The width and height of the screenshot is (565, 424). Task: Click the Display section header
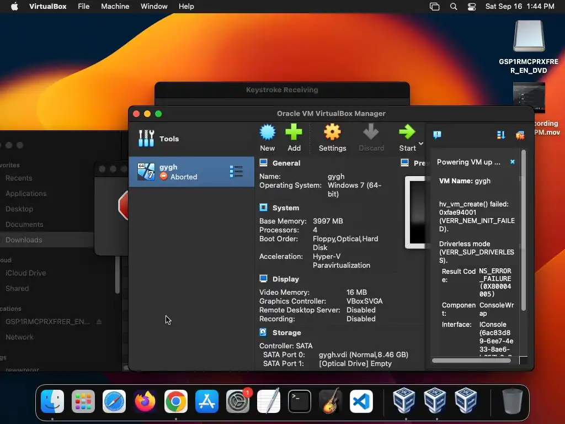tap(286, 279)
